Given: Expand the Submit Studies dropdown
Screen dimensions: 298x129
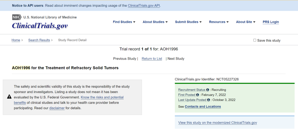Looking at the screenshot, I should click(188, 22).
